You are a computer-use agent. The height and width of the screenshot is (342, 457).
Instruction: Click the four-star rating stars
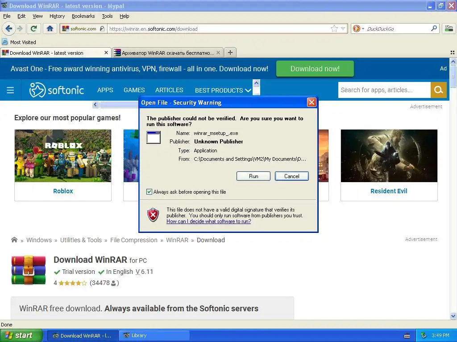click(x=73, y=283)
